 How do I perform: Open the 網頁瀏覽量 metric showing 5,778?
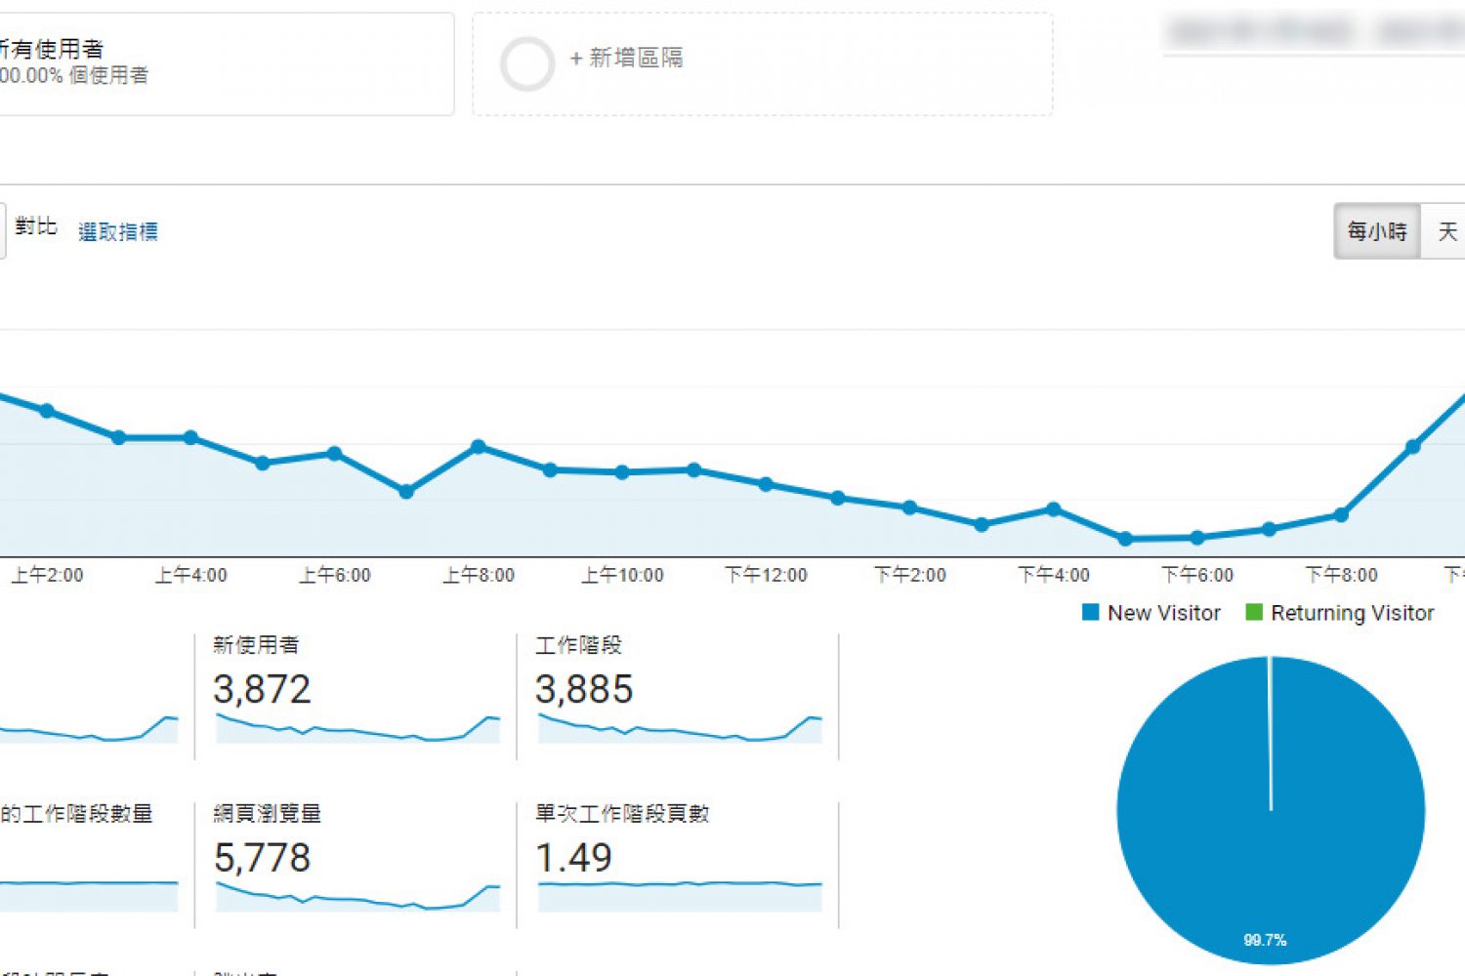pos(262,858)
